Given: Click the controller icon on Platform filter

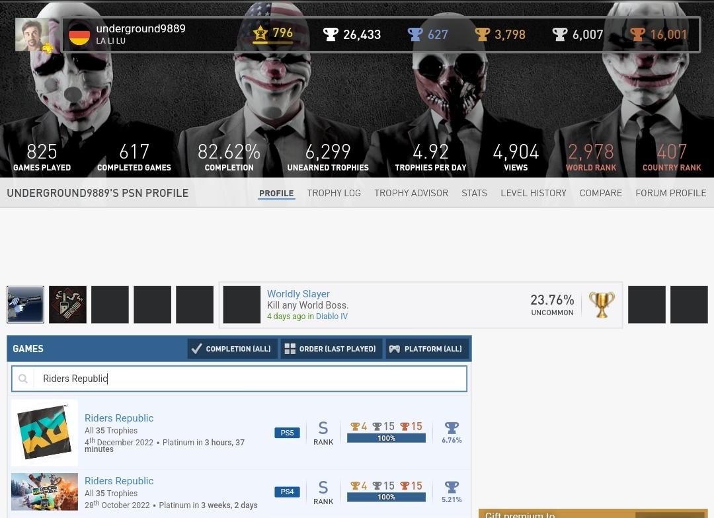Looking at the screenshot, I should click(394, 349).
